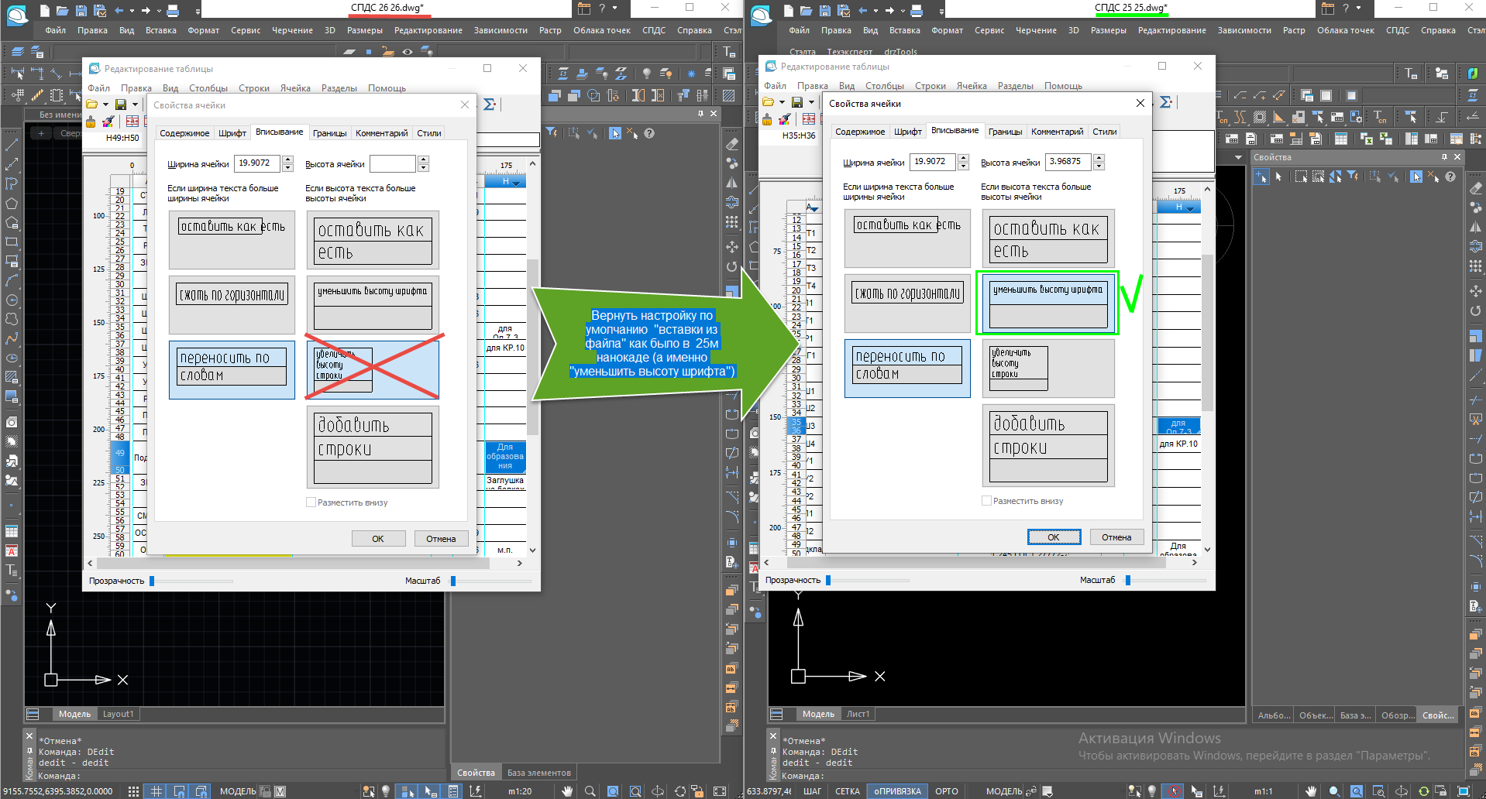Toggle ОРТО mode in right status bar
Image resolution: width=1486 pixels, height=799 pixels.
point(946,791)
